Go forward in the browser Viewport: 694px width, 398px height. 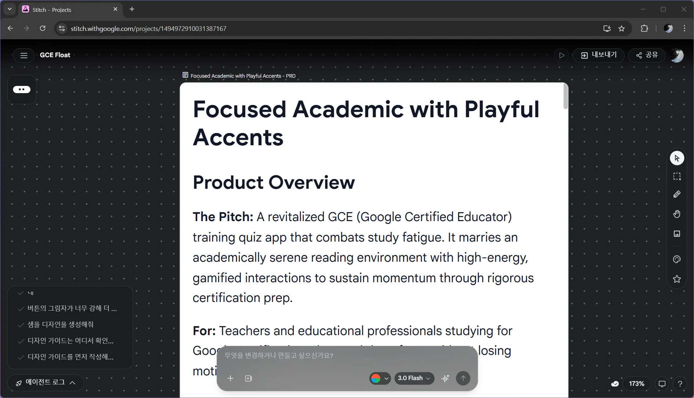(x=26, y=28)
